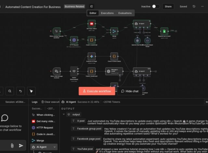208x153 pixels.
Task: Click the icon beside the Business Related tag
Action: tap(92, 6)
